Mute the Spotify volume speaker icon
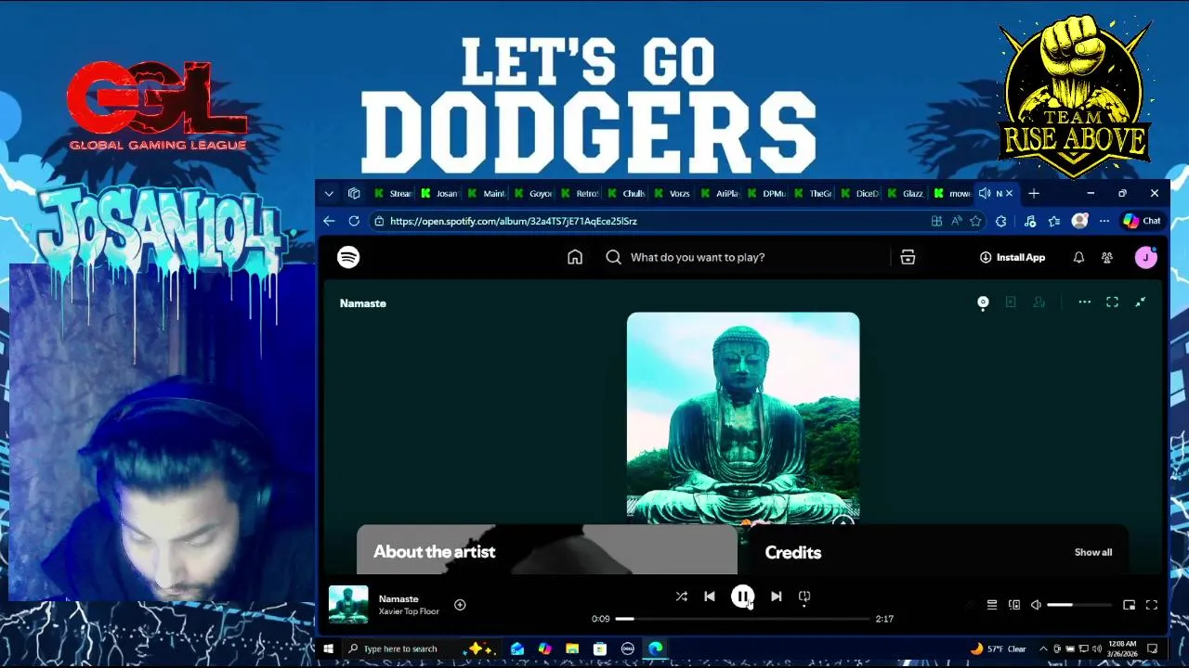This screenshot has width=1189, height=668. 1036,605
